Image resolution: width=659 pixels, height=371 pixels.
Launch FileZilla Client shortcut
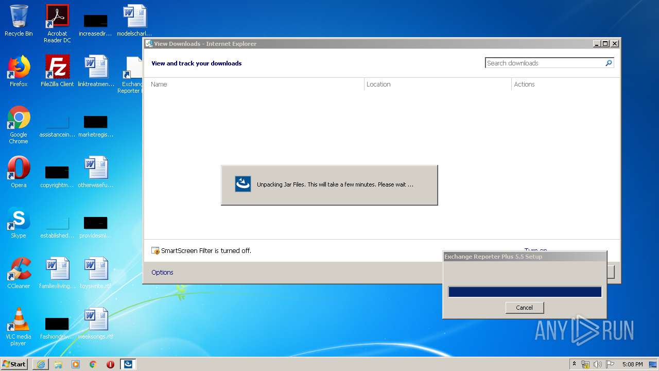[57, 71]
